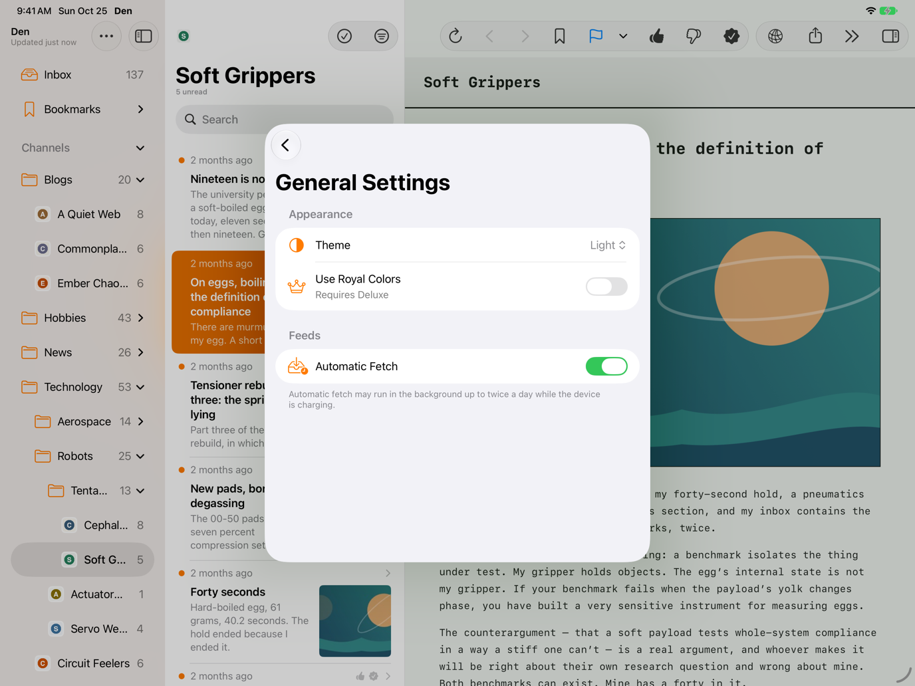Collapse the Robots folder chevron
This screenshot has width=915, height=686.
[140, 456]
